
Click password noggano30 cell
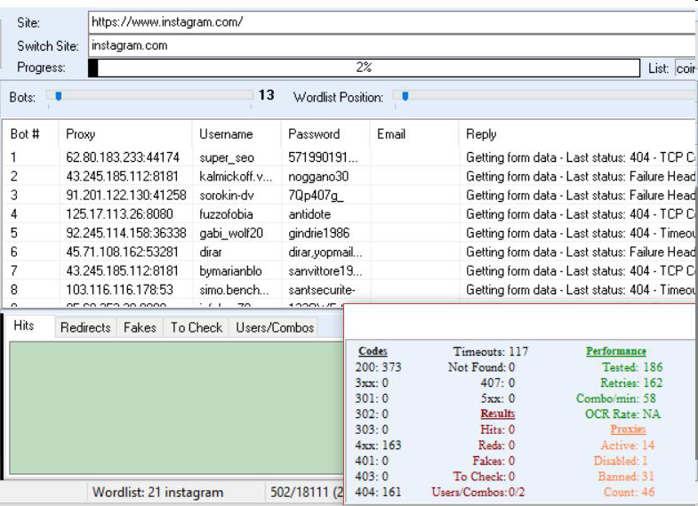318,177
